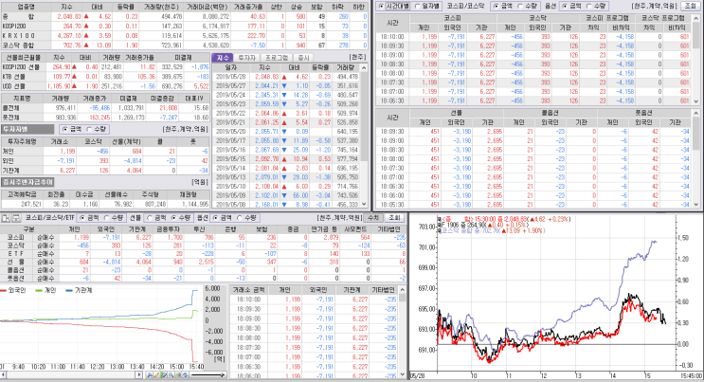Click the pencil drawing tool under the investor chart

point(156,374)
